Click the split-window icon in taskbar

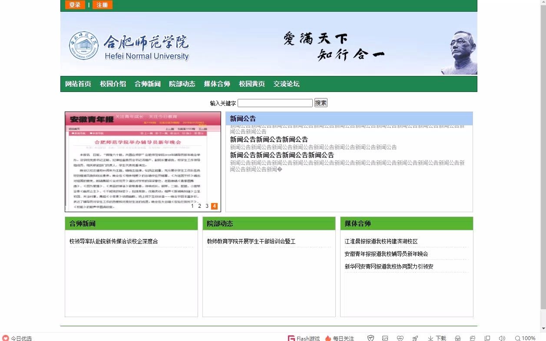(x=487, y=338)
